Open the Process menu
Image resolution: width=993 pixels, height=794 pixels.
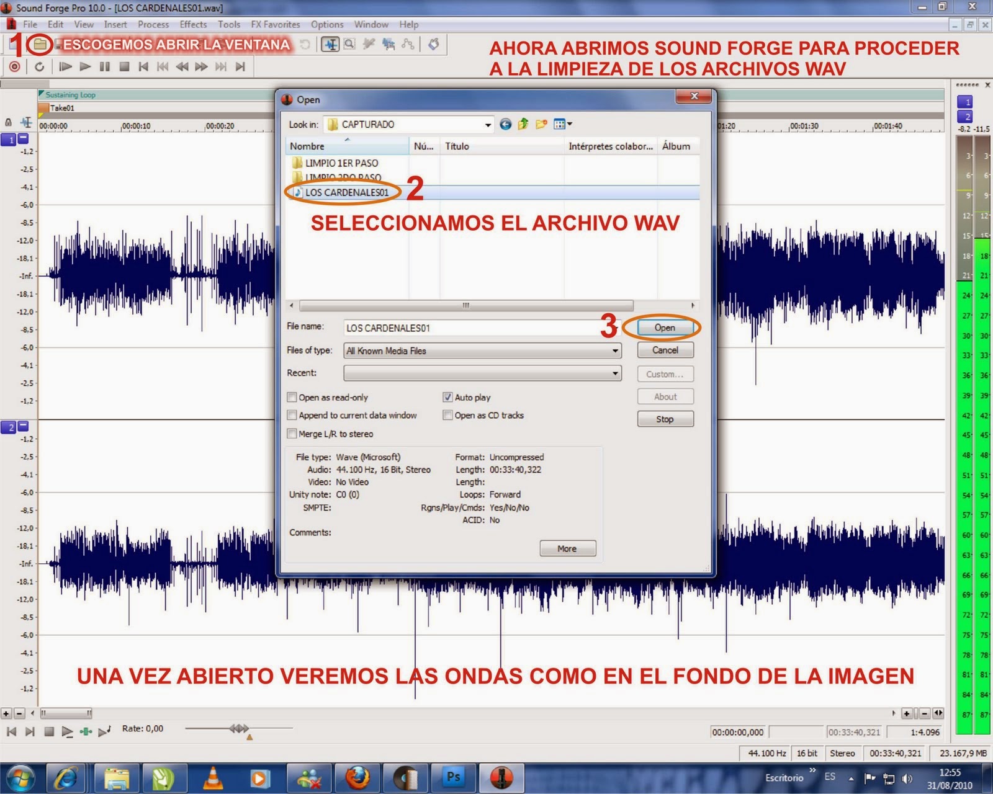(x=153, y=24)
